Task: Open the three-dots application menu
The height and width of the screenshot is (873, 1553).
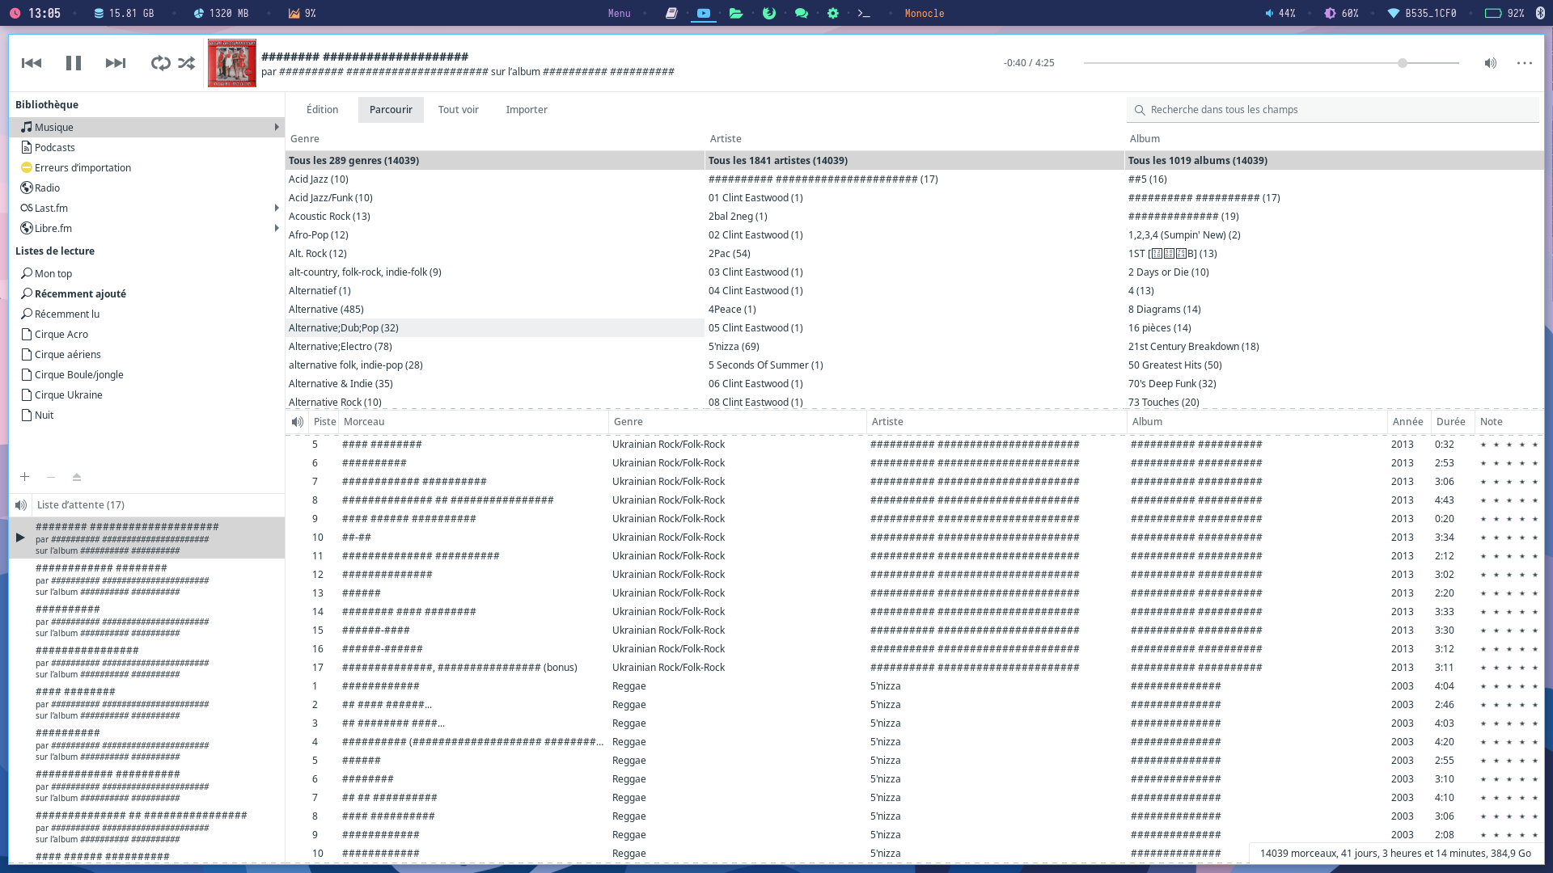Action: coord(1525,63)
